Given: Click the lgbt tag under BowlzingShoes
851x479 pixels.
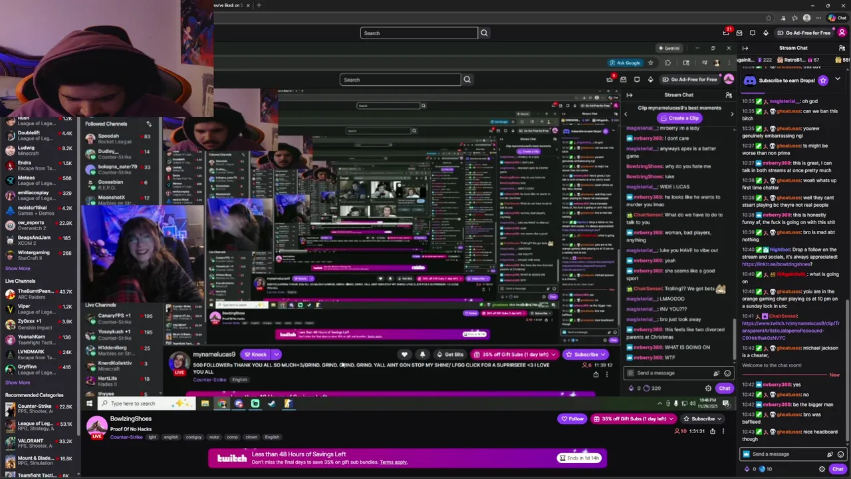Looking at the screenshot, I should [152, 437].
